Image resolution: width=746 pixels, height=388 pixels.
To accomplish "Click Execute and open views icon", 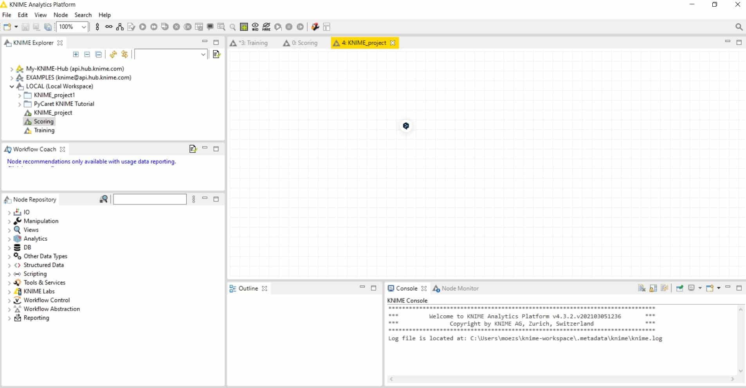I will [165, 27].
